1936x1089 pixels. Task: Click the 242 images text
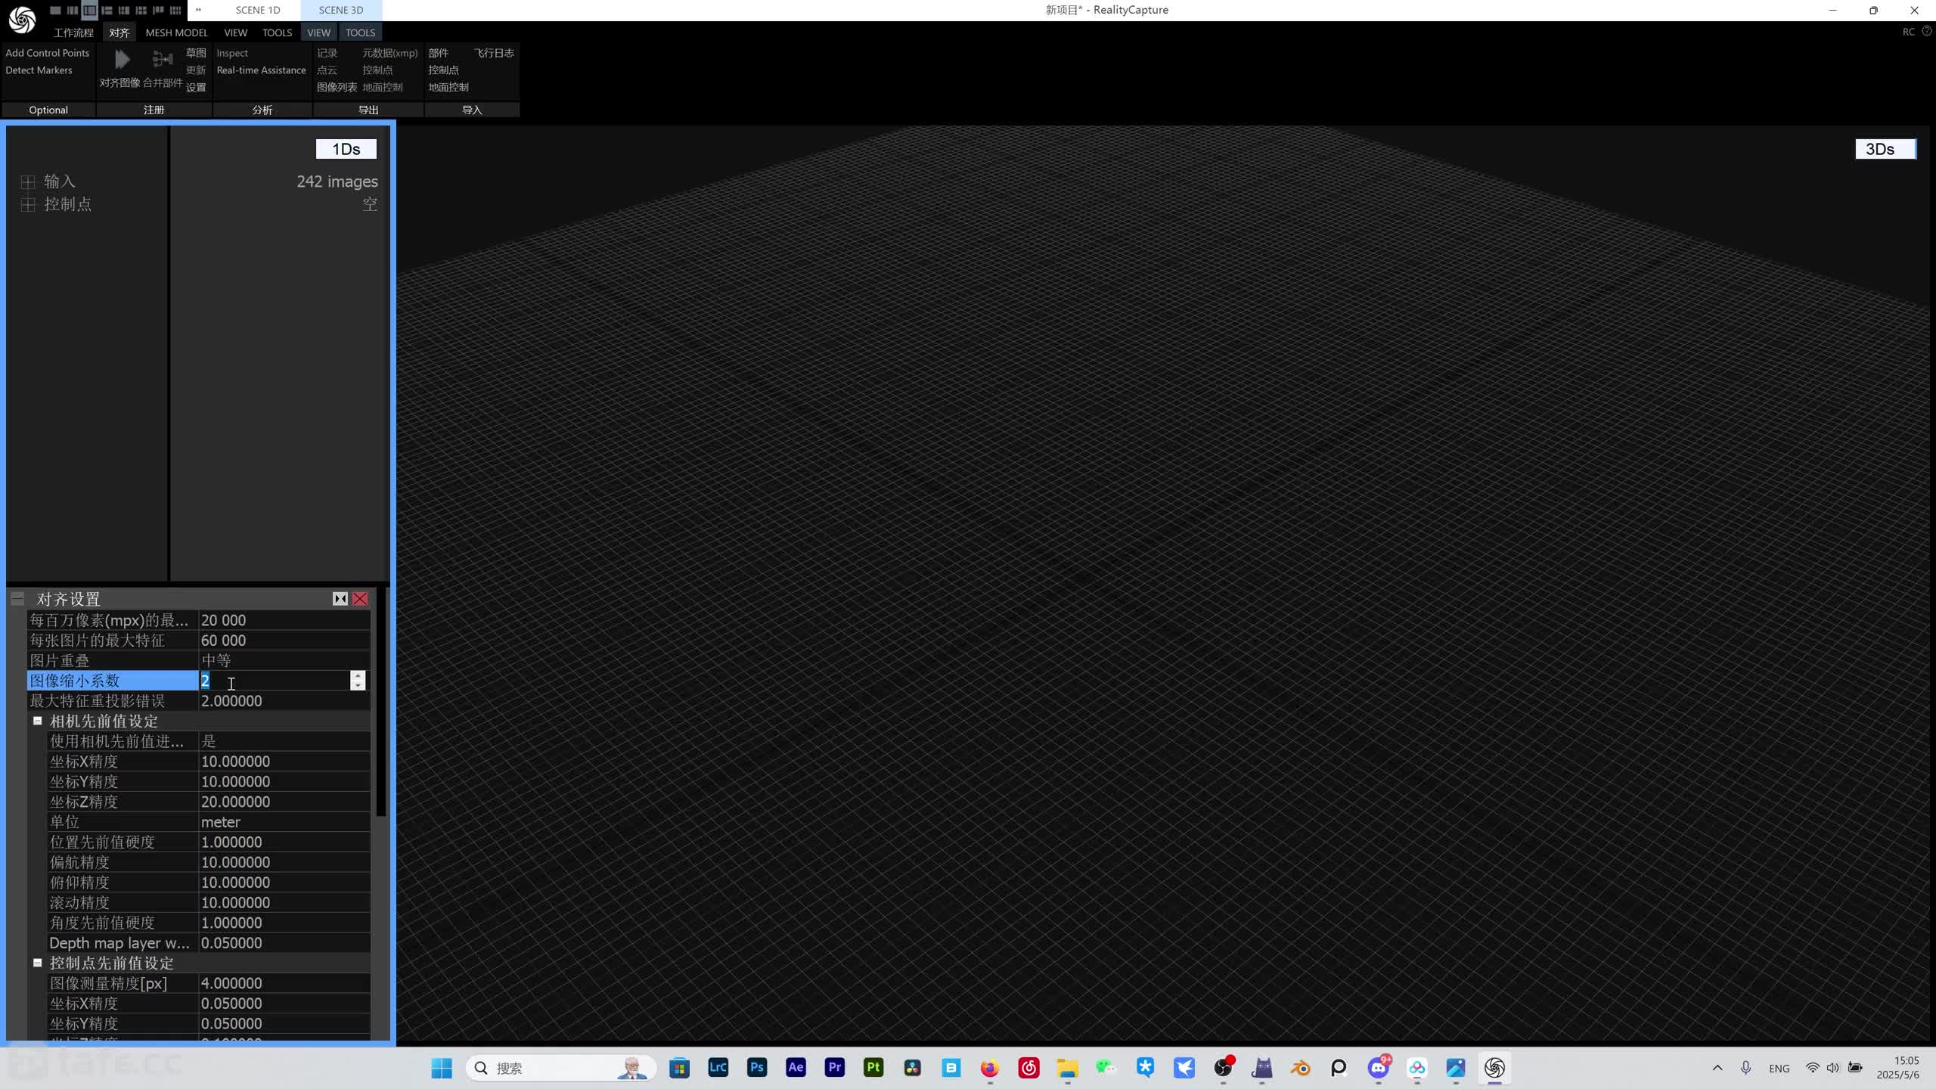(337, 181)
